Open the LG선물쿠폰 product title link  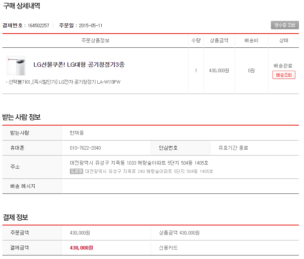(79, 64)
